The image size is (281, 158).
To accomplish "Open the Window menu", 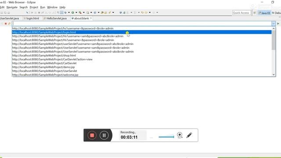I will 52,7.
